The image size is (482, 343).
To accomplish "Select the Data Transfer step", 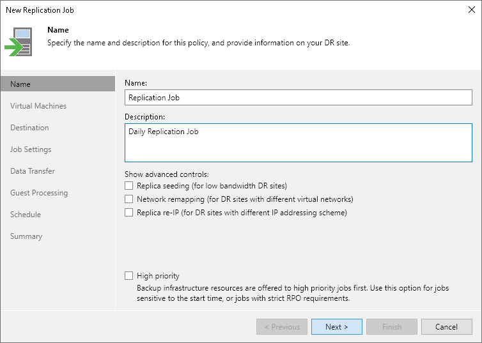I will [x=33, y=171].
